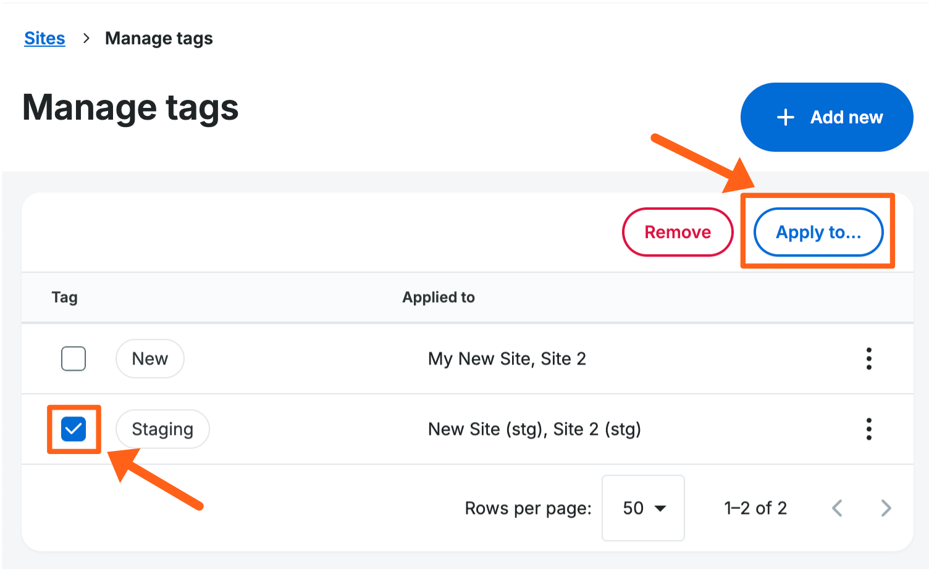This screenshot has height=570, width=929.
Task: Click the Applied to column header
Action: [x=439, y=297]
